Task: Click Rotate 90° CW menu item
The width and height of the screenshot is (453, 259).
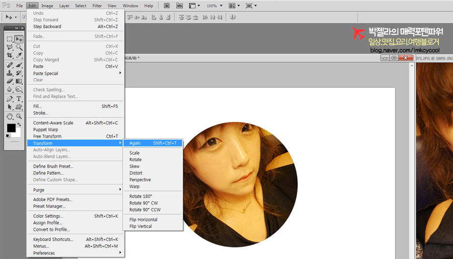Action: [144, 203]
